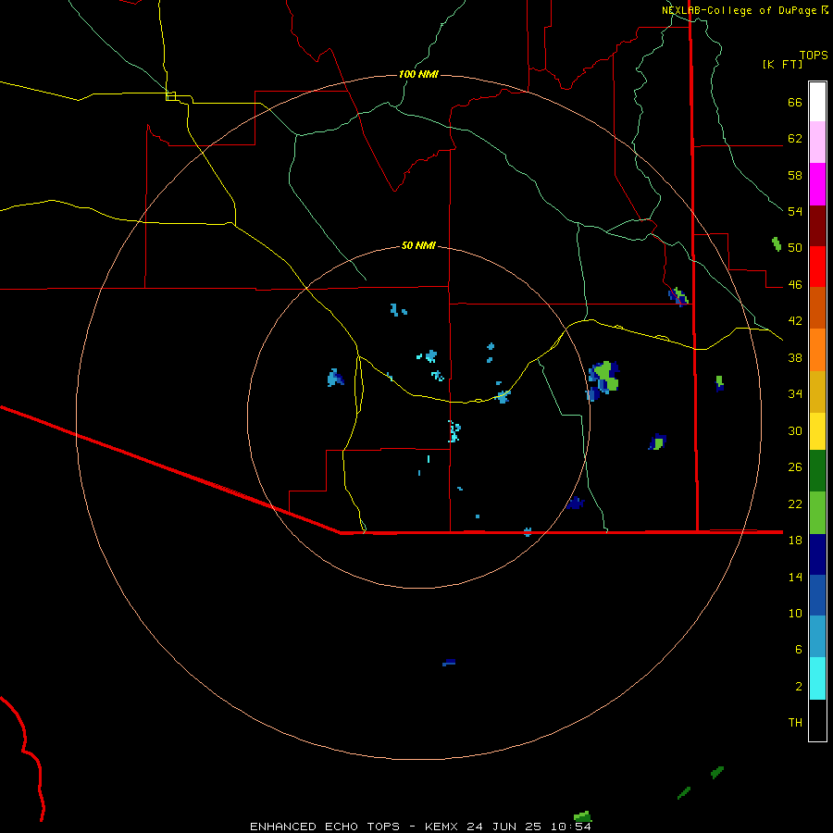Pick the dark orange swatch between 46 and 42

pyautogui.click(x=817, y=307)
